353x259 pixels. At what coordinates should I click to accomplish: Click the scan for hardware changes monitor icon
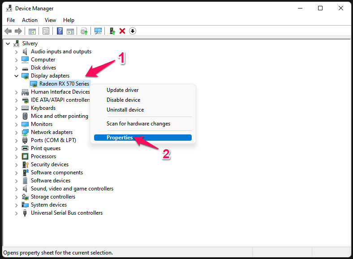[98, 31]
